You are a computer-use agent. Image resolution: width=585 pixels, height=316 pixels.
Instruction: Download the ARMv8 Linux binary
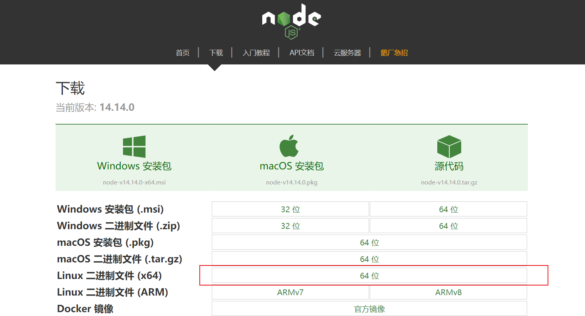[x=448, y=292]
